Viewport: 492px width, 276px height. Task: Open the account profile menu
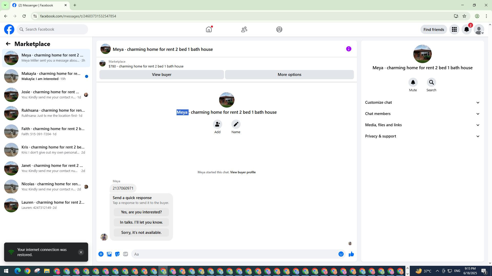(479, 29)
